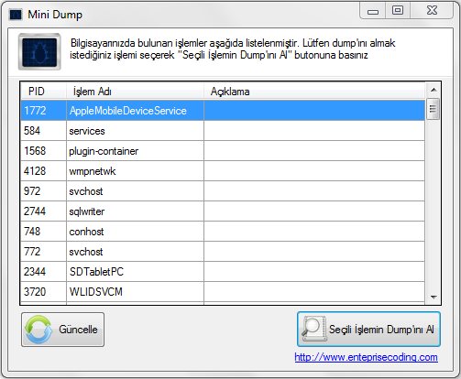Click the scrollbar up arrow
461x379 pixels.
[x=434, y=90]
